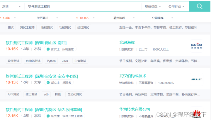This screenshot has height=120, width=211.
Task: Select the 自动化测试 tag under 文思海辉 job
Action: point(33,61)
